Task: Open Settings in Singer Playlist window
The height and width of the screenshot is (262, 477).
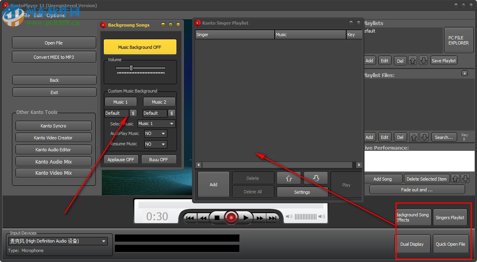Action: [302, 192]
